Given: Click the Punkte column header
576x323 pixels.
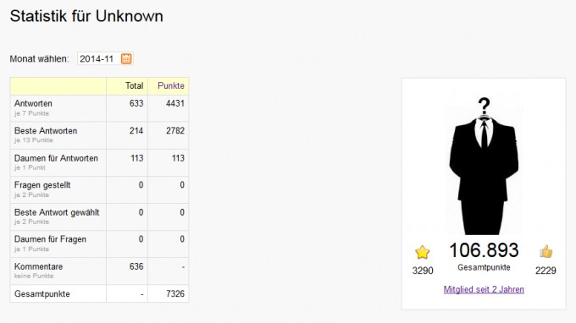Looking at the screenshot, I should [x=171, y=85].
